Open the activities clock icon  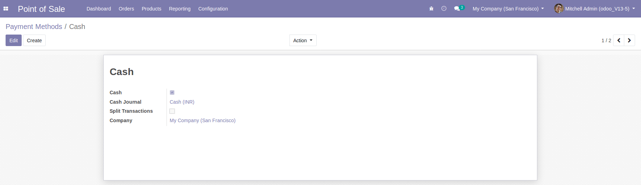click(x=444, y=9)
